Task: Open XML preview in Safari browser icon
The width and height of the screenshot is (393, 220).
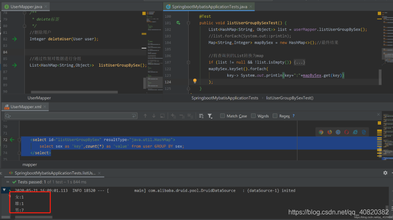Action: tap(338, 132)
